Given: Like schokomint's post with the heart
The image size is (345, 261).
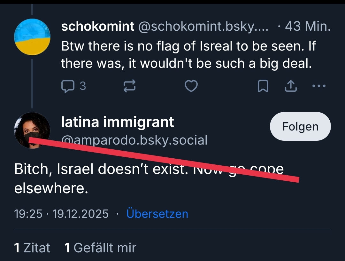Looking at the screenshot, I should click(x=191, y=86).
